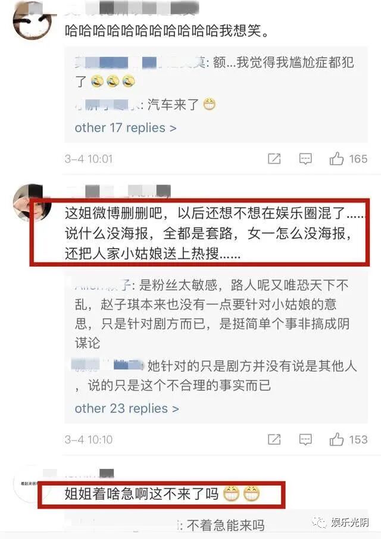
Task: Tap the 姐姐着啥急啊这不来了吗 comment
Action: [x=163, y=494]
